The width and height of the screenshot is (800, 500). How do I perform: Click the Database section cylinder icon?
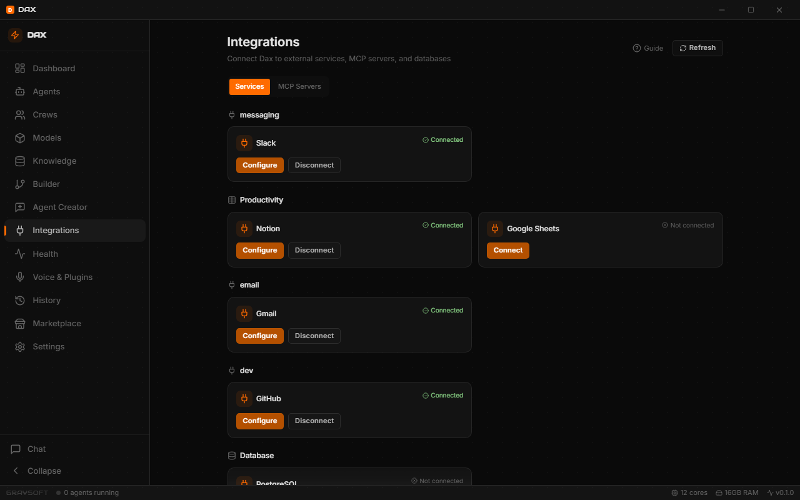tap(232, 456)
